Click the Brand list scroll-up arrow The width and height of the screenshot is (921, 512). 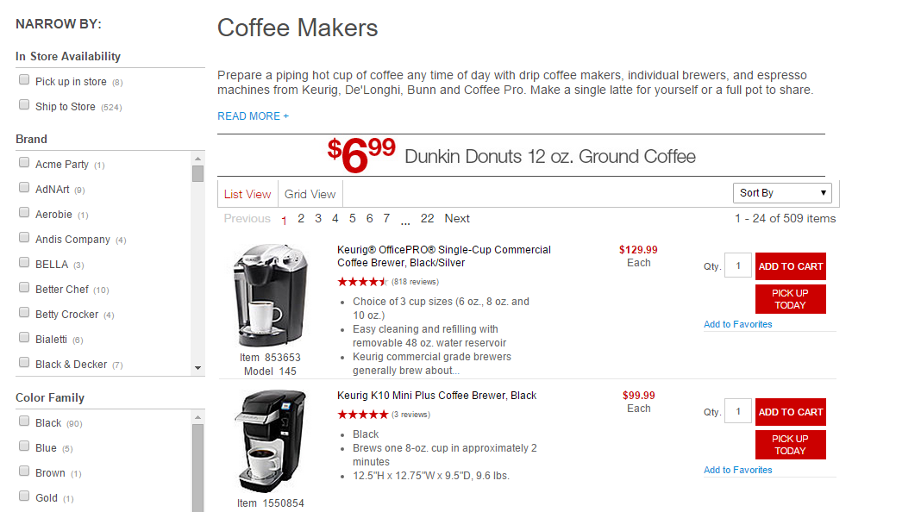[198, 159]
